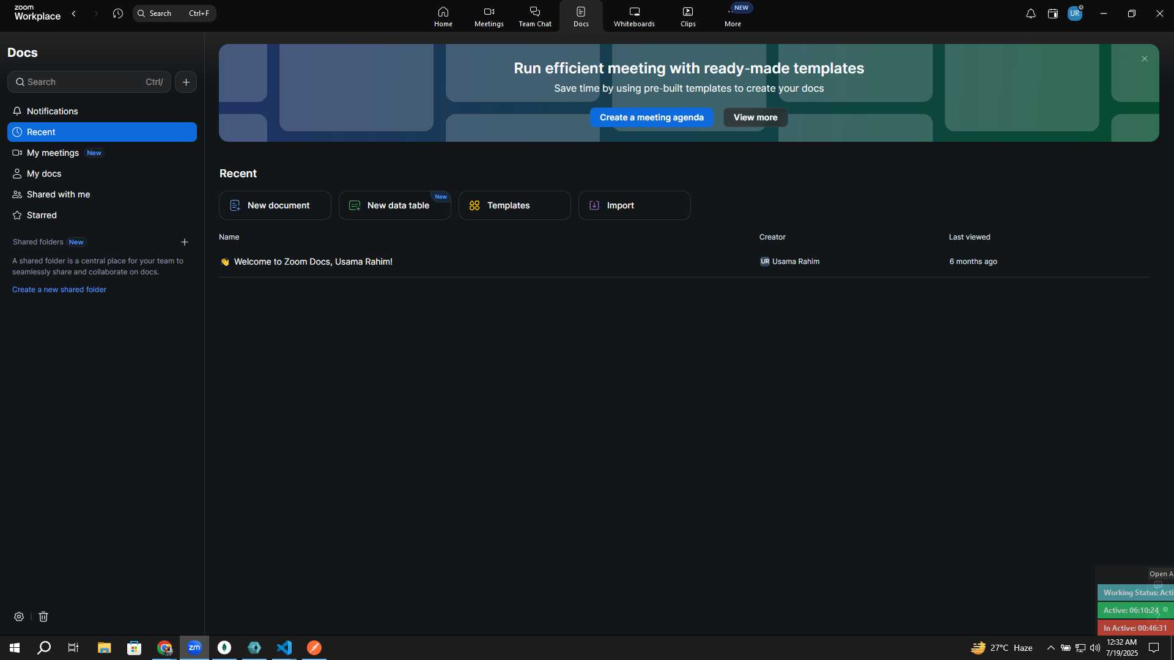Open Docs settings gear icon
Screen dimensions: 1174x660
click(x=19, y=617)
